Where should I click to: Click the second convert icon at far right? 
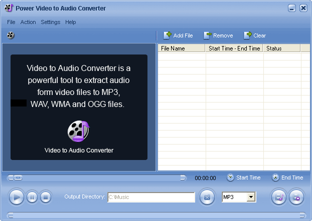pos(296,197)
